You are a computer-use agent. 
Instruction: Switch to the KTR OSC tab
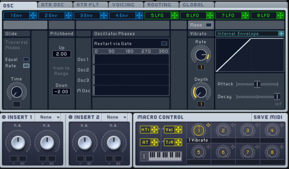point(55,5)
